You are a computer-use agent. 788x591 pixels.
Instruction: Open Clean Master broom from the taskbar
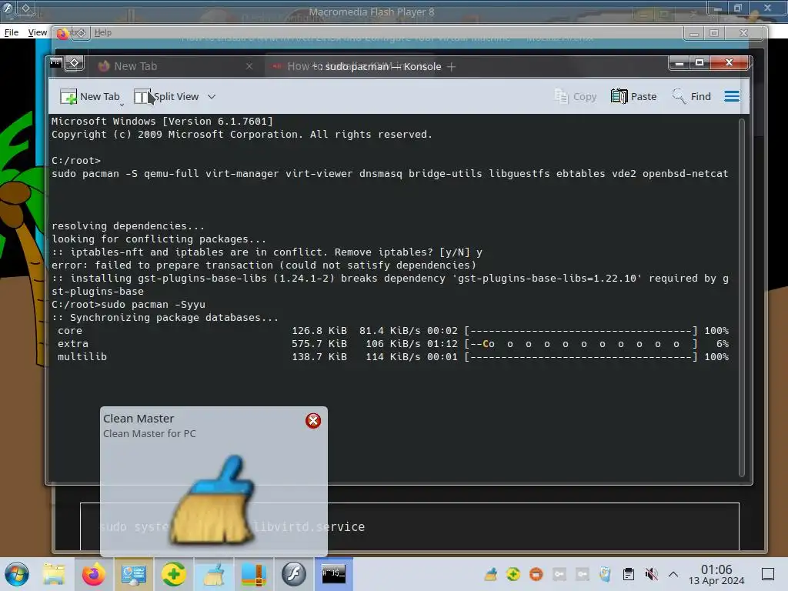coord(213,574)
